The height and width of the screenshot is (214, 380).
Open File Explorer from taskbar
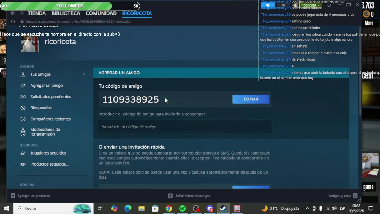coord(141,209)
